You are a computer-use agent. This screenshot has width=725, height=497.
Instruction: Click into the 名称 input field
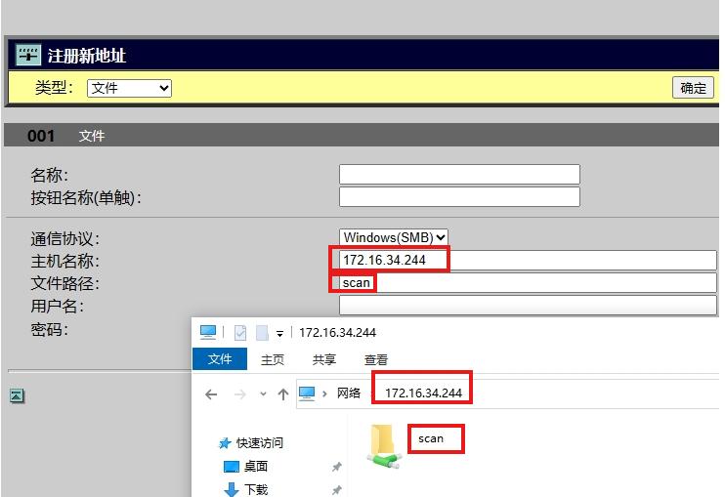(459, 174)
